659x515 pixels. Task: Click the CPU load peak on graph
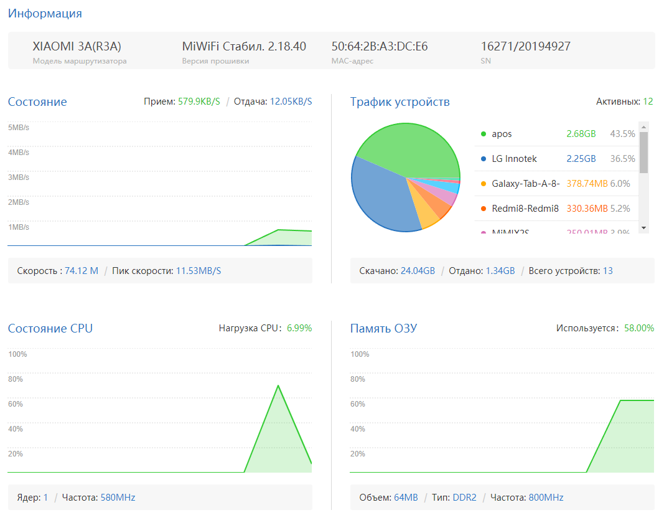278,386
